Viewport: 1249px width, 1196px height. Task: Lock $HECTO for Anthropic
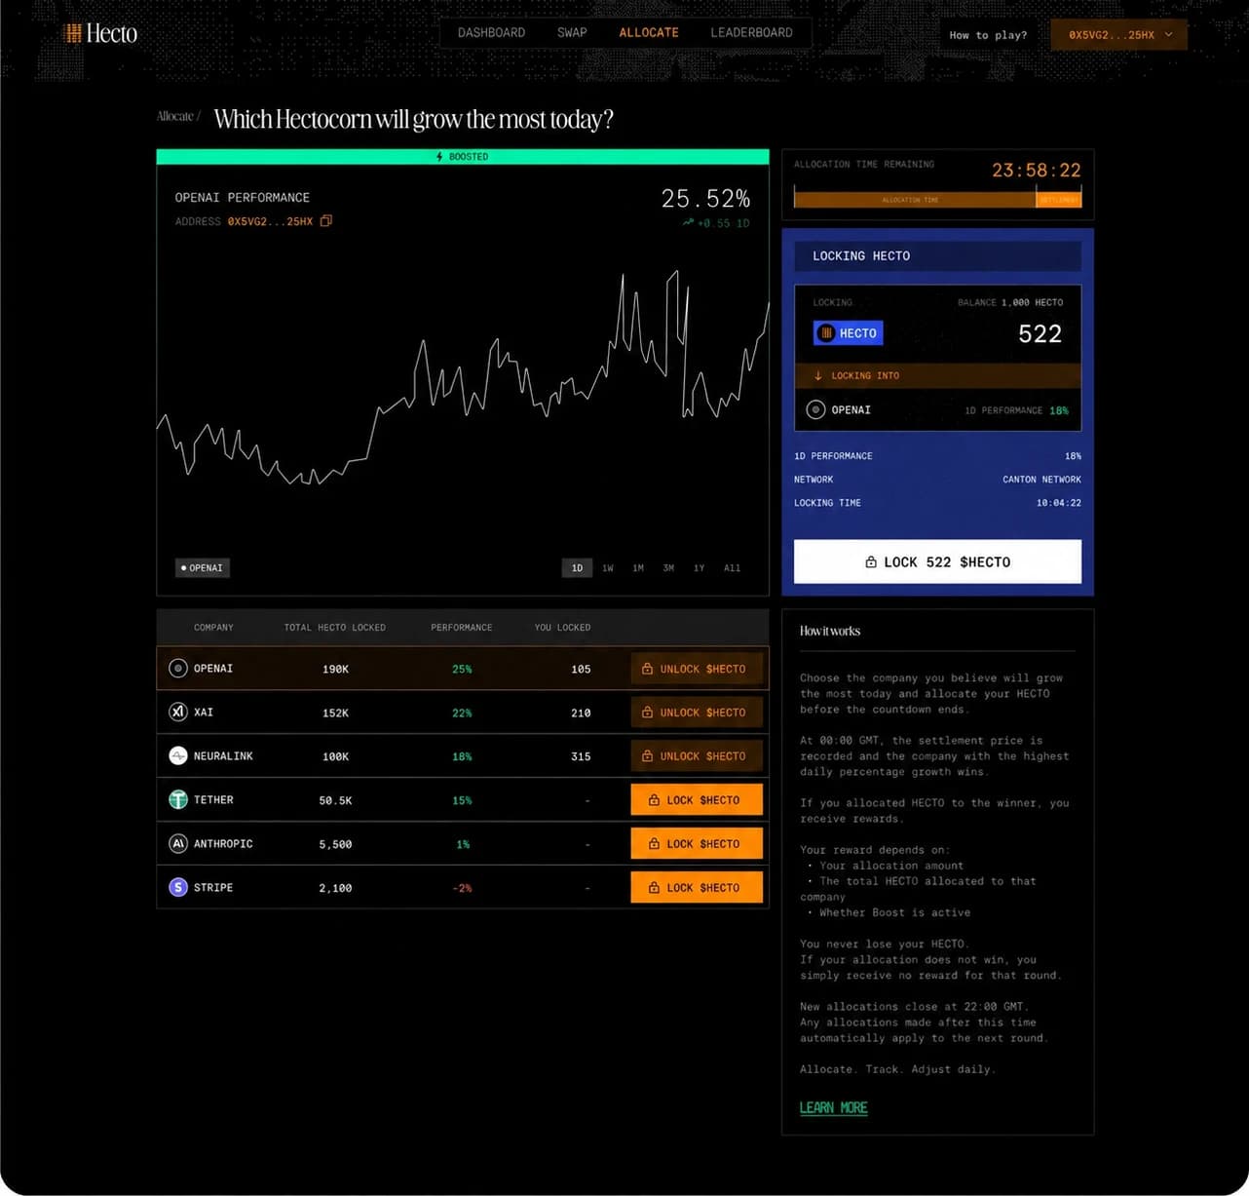click(x=697, y=844)
